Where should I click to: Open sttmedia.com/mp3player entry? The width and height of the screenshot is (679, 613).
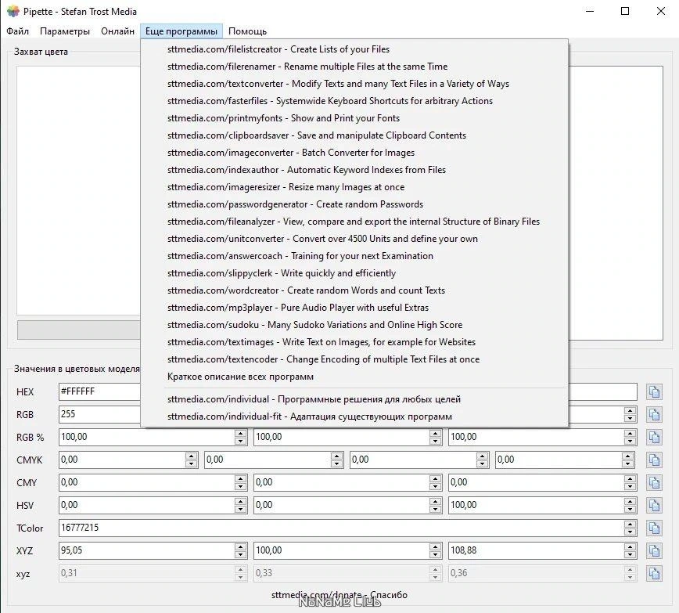tap(354, 308)
